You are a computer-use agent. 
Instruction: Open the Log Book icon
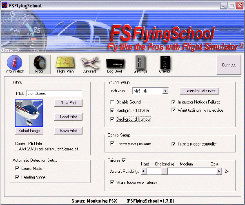point(115,66)
